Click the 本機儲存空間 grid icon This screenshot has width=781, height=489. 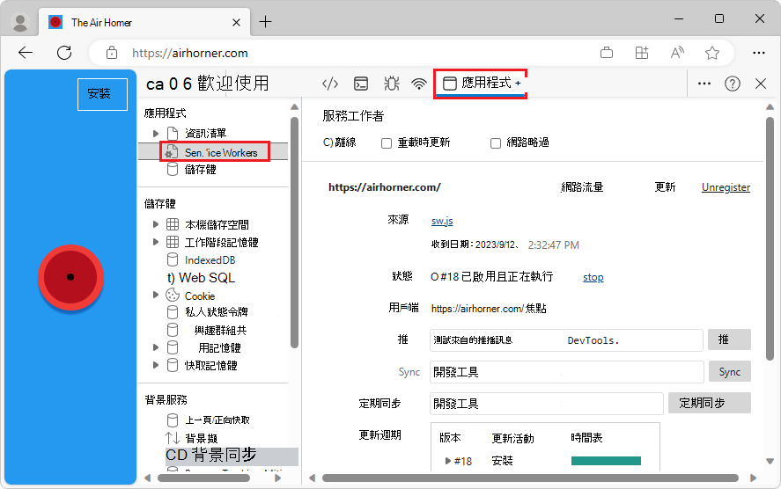coord(173,224)
